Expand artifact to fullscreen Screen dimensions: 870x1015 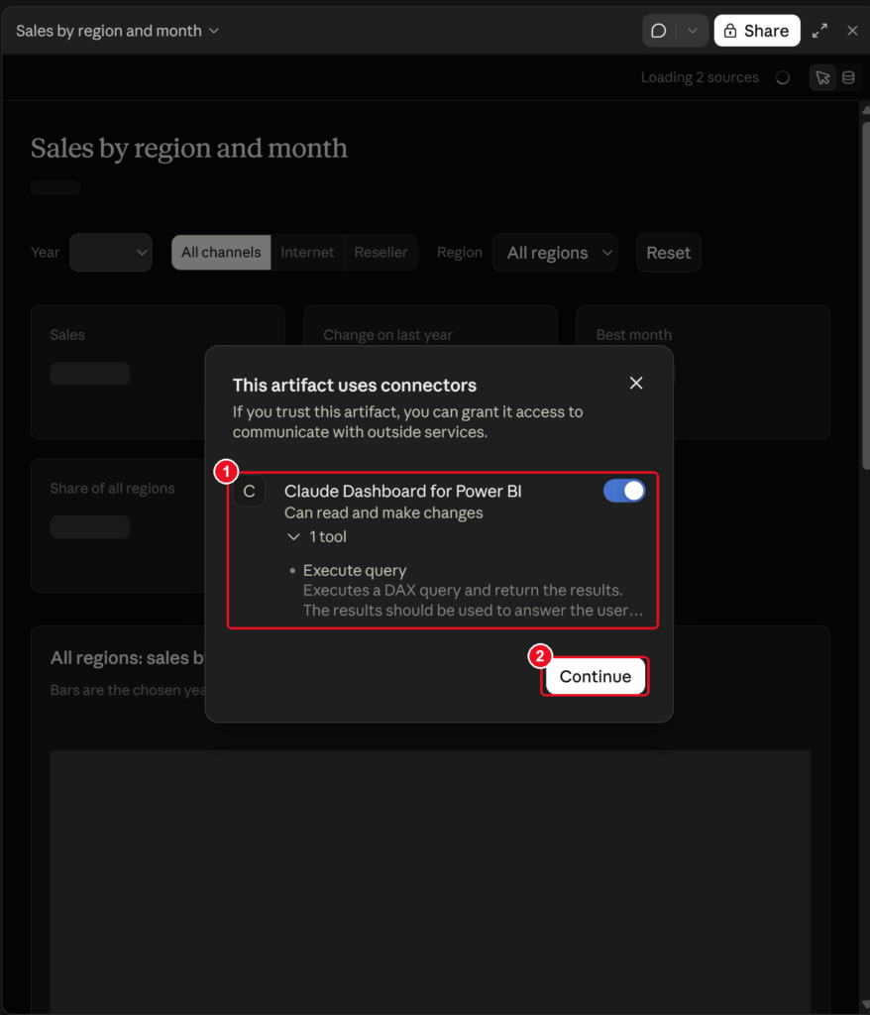pos(819,31)
